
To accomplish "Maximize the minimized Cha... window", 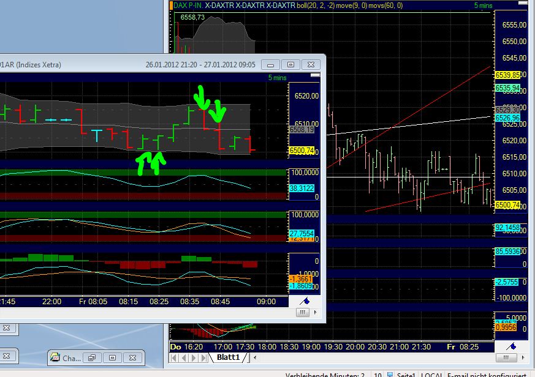I will [112, 357].
